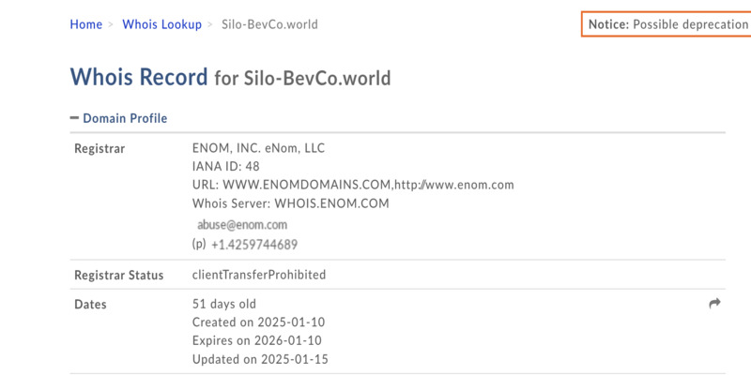Click the registrar phone number +1.4259744689
The width and height of the screenshot is (751, 375).
click(x=253, y=245)
